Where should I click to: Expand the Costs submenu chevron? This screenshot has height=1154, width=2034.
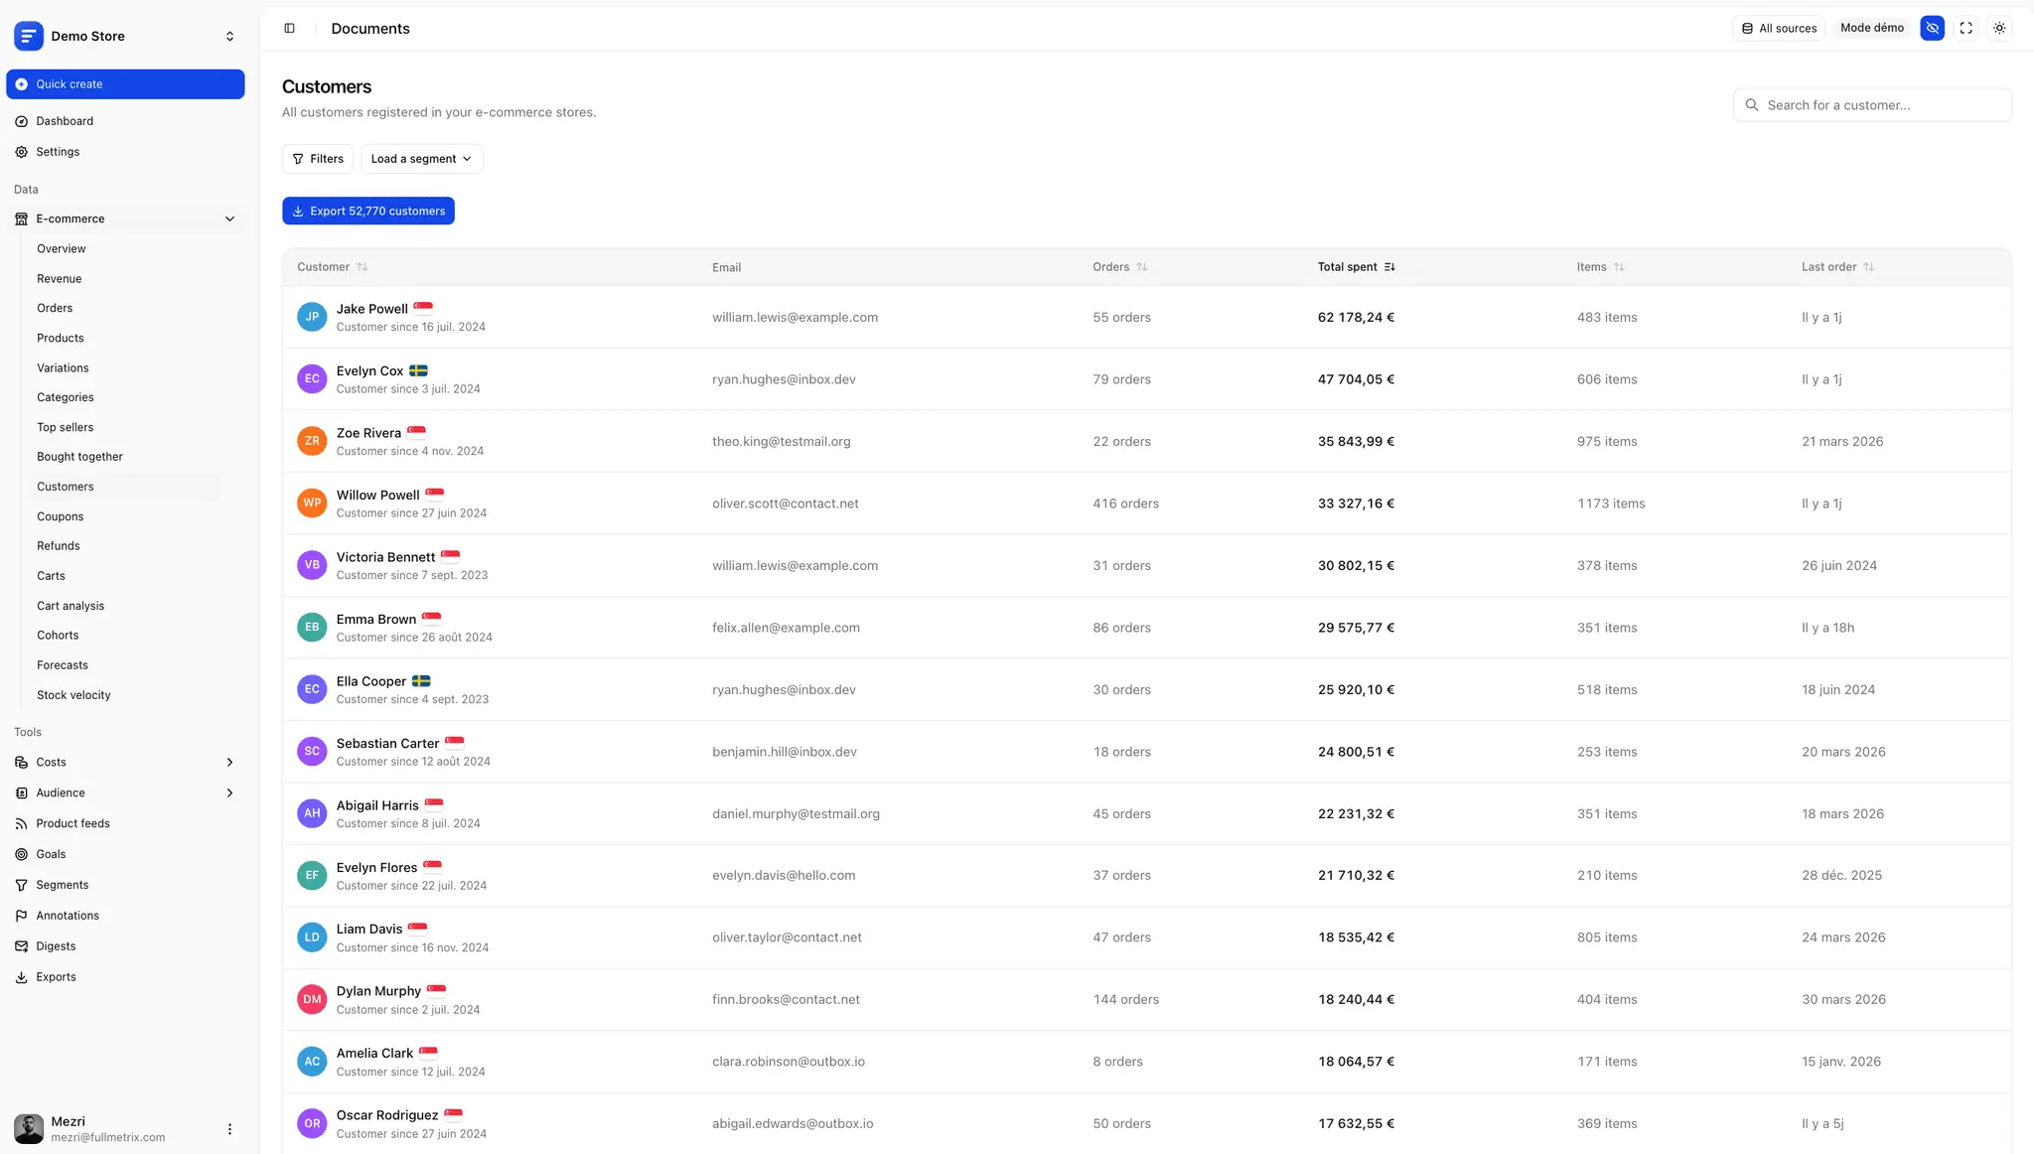point(229,763)
